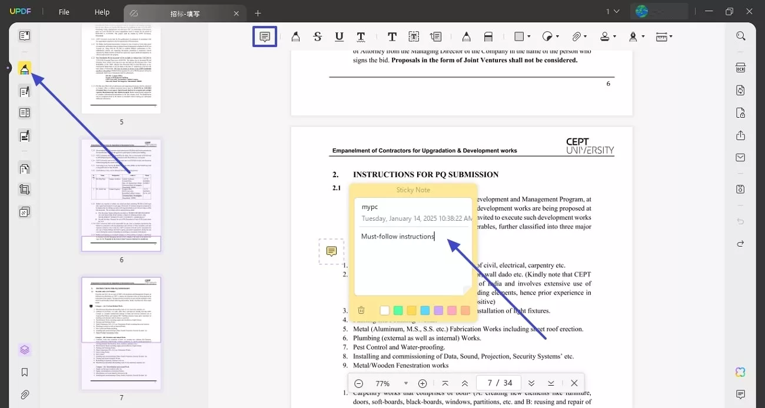Image resolution: width=765 pixels, height=408 pixels.
Task: Share this file icon
Action: coord(740,135)
